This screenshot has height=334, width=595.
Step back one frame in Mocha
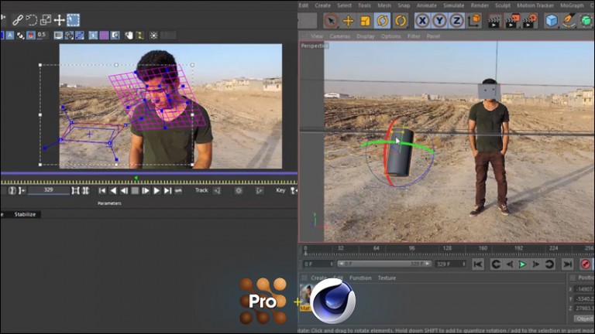click(124, 190)
